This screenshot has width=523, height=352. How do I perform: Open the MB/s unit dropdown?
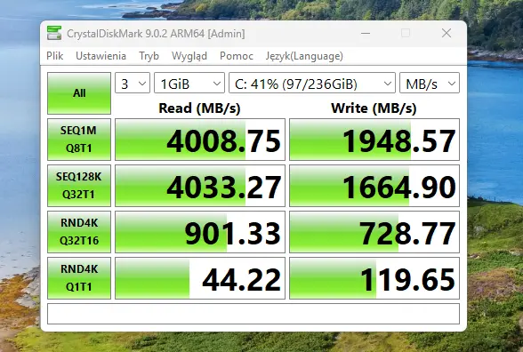[x=430, y=83]
